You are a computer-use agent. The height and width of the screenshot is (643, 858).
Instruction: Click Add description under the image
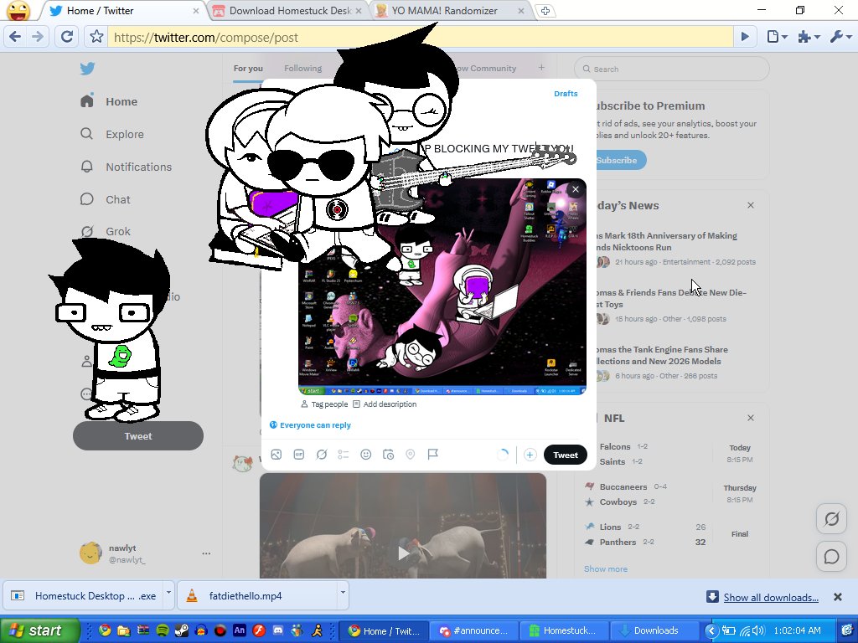pyautogui.click(x=385, y=404)
